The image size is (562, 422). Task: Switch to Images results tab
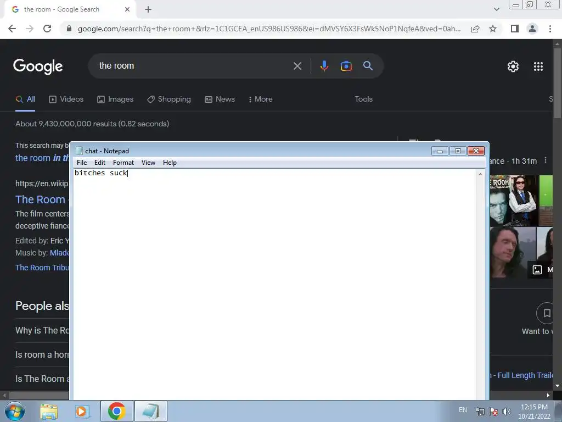tap(115, 99)
